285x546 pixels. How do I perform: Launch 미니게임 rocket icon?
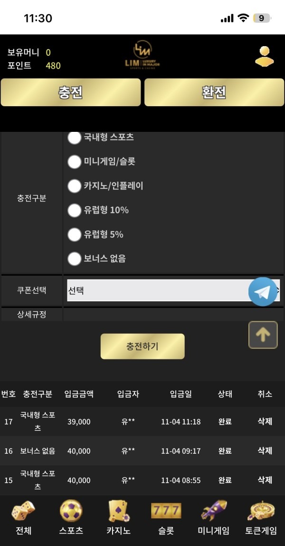214,512
